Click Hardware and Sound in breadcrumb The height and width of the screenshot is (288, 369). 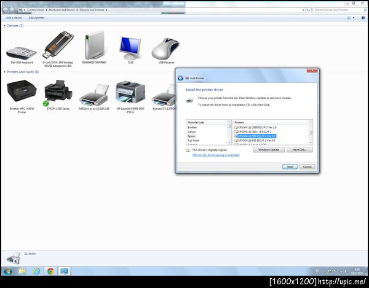(x=61, y=10)
